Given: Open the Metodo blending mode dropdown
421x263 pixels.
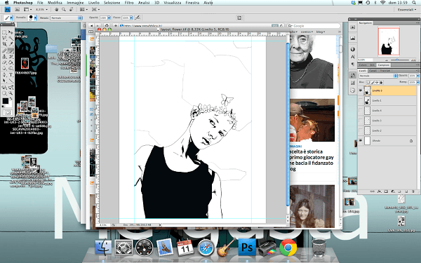Looking at the screenshot, I should (66, 18).
